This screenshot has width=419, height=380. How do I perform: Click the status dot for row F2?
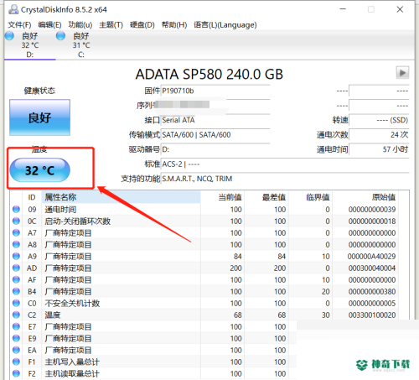pos(16,373)
